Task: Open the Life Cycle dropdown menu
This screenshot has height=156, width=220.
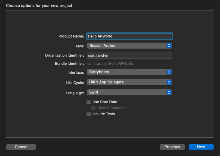Action: [x=129, y=82]
